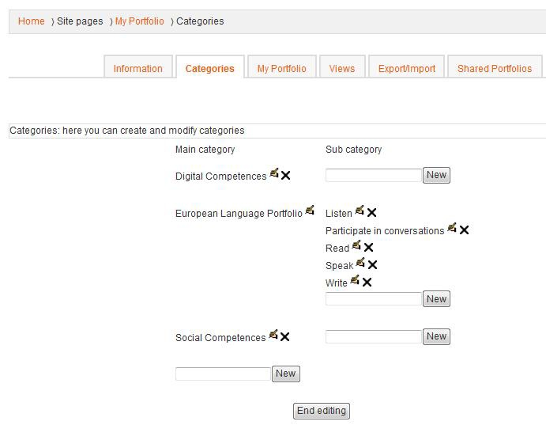The image size is (546, 425).
Task: Switch to the My Portfolio tab
Action: [282, 67]
